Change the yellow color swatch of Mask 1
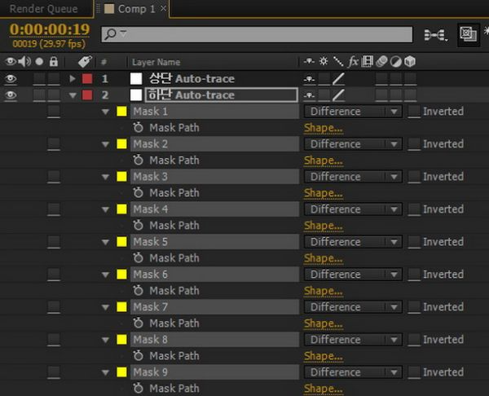Viewport: 489px width, 396px height. pos(121,112)
